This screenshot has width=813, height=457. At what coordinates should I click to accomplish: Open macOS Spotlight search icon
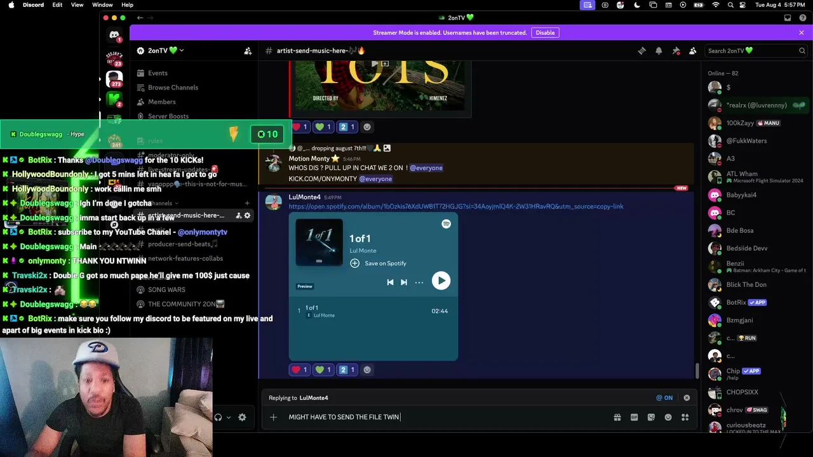coord(731,5)
